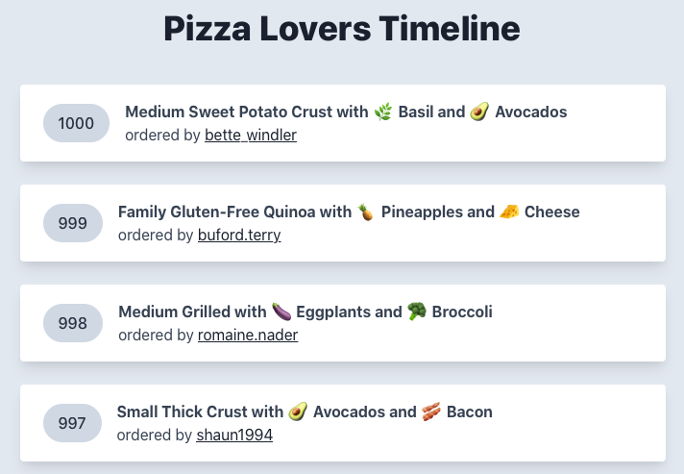Screen dimensions: 684x474
Task: Click the bacon emoji icon
Action: (431, 412)
